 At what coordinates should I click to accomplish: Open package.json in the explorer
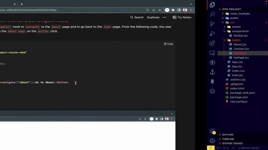pyautogui.click(x=239, y=97)
